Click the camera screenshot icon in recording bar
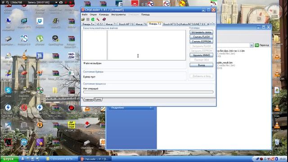The image size is (288, 162). coord(61,2)
